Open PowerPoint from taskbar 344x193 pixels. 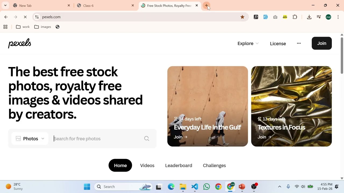242,187
